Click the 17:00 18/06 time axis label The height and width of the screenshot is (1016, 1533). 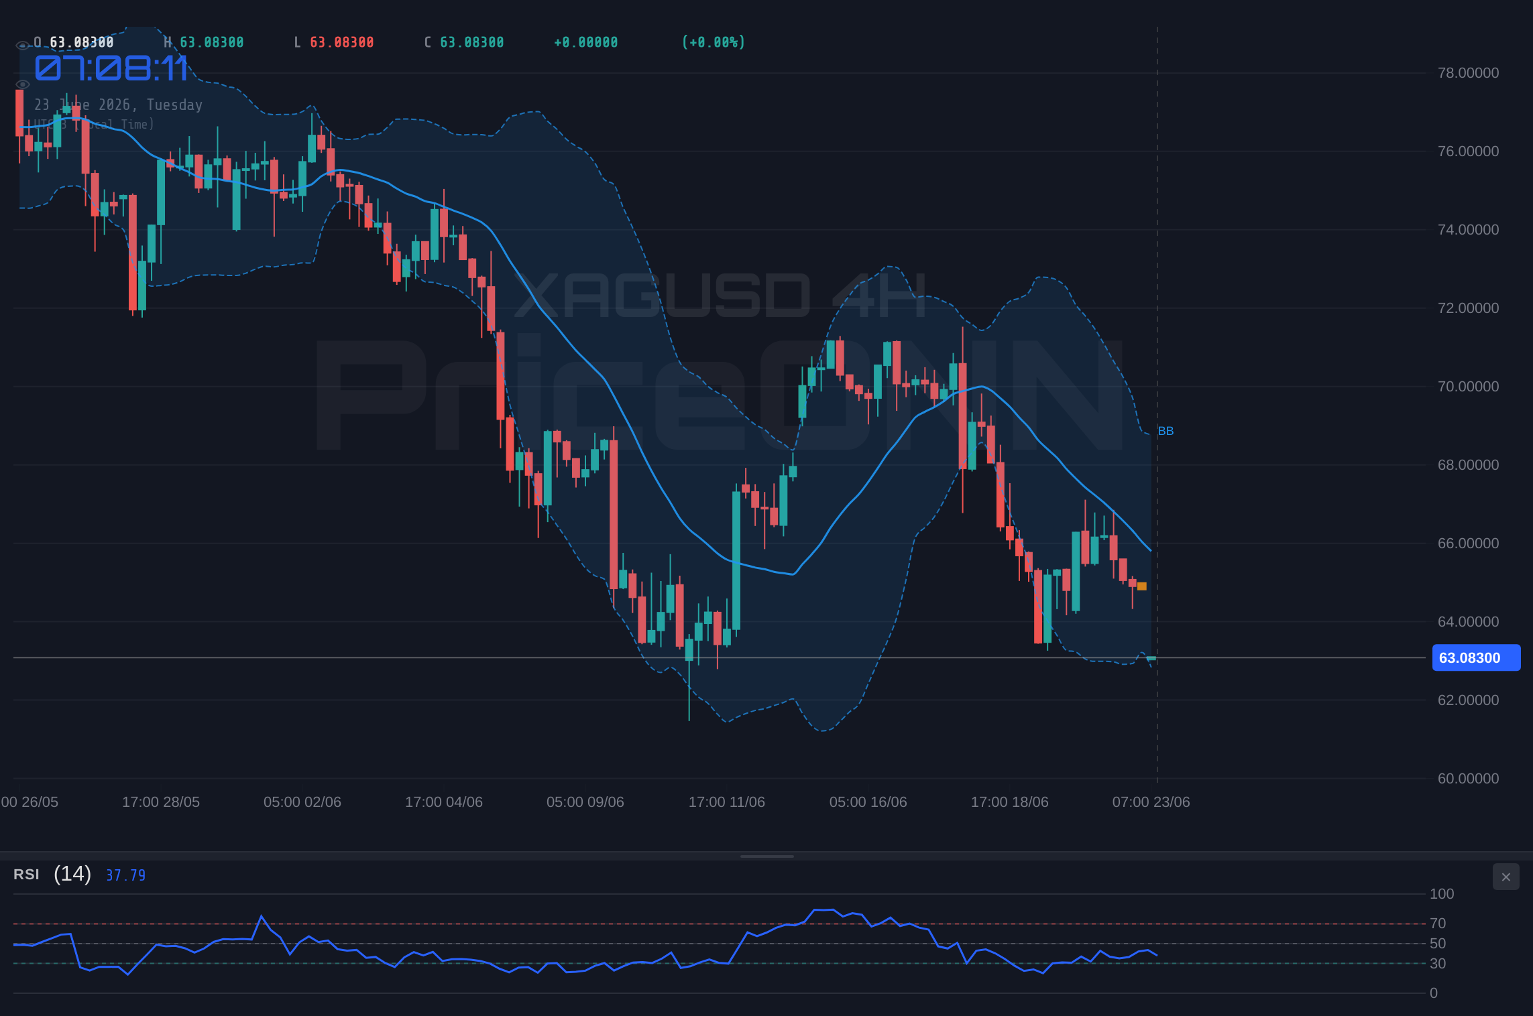click(x=1010, y=802)
